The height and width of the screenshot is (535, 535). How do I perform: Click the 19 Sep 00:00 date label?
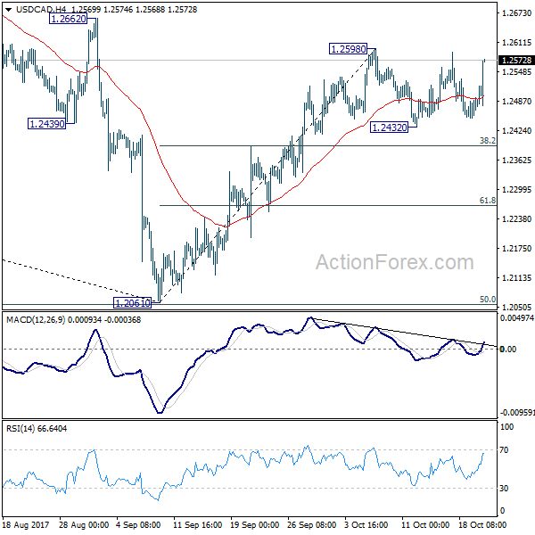tap(254, 525)
